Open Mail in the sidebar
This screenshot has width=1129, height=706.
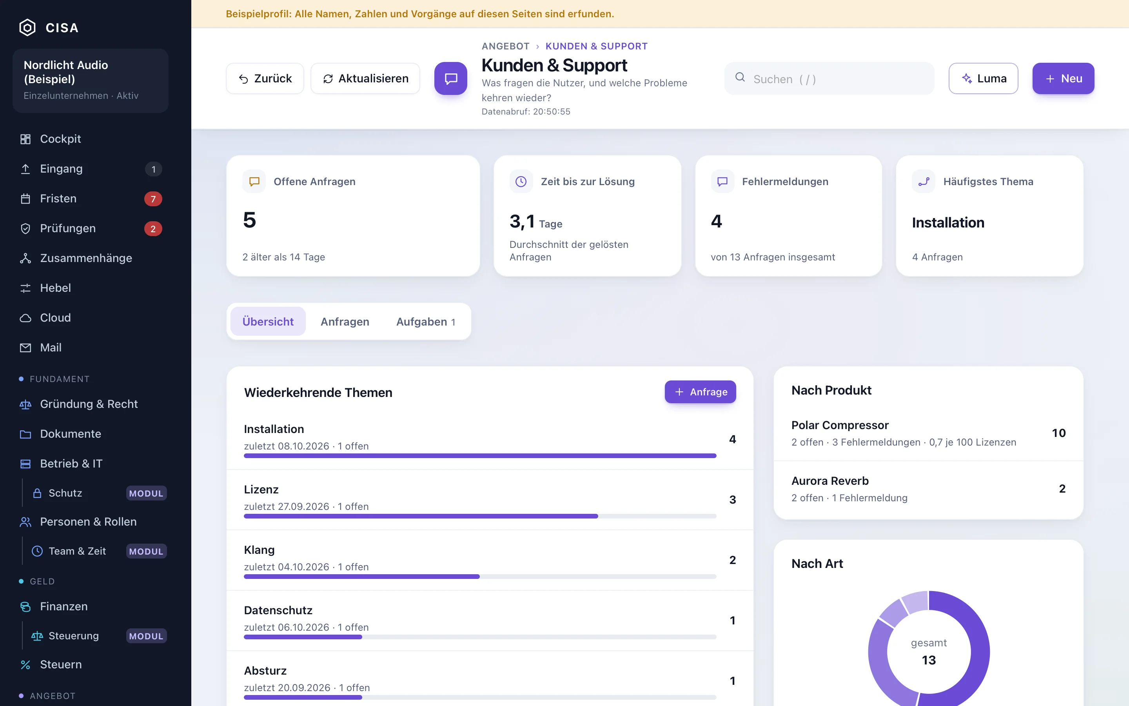point(91,348)
